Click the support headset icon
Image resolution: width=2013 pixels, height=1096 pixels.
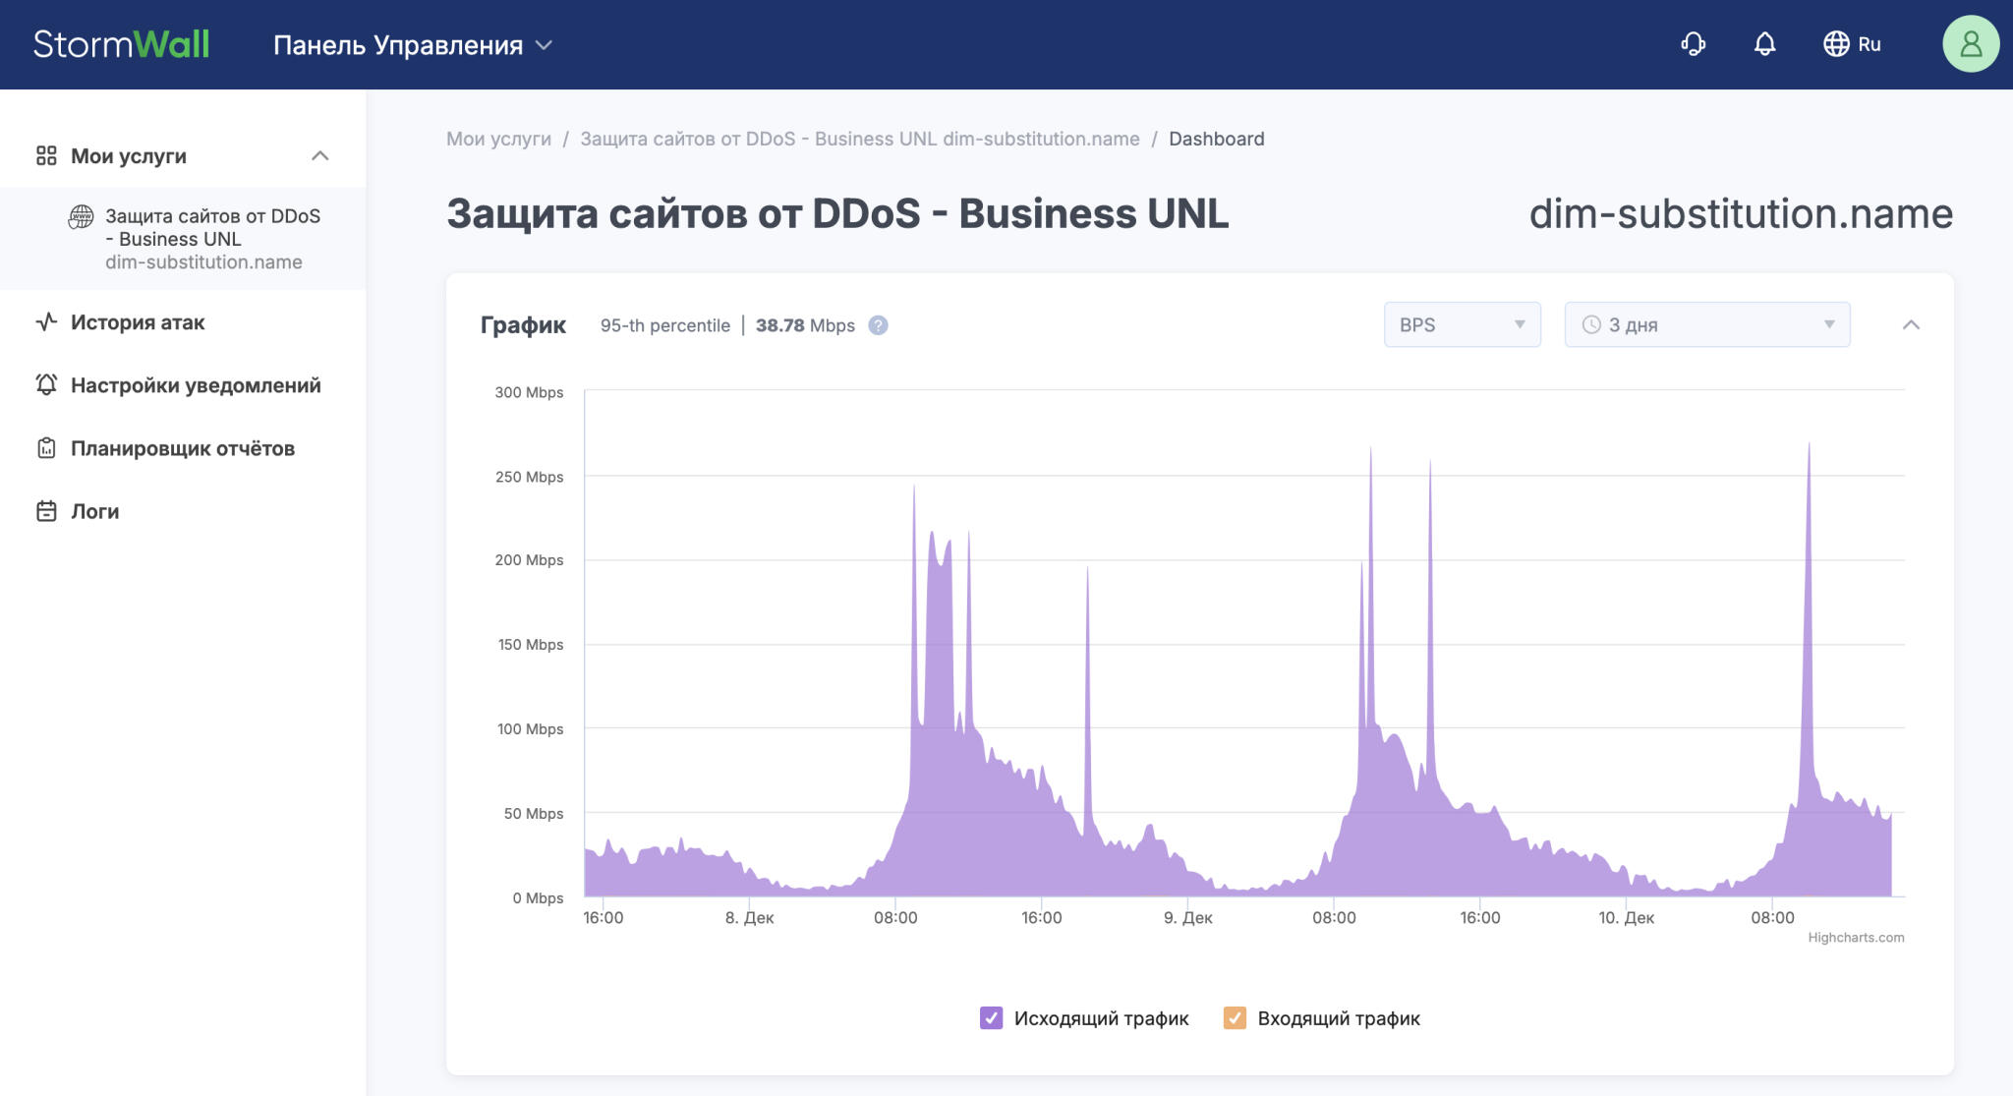1693,44
